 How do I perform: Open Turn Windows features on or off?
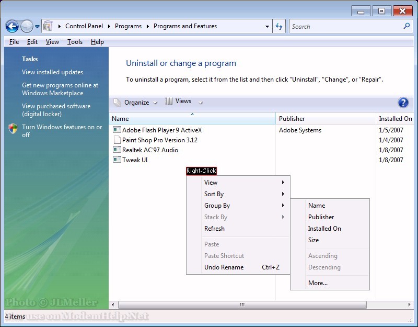coord(62,131)
